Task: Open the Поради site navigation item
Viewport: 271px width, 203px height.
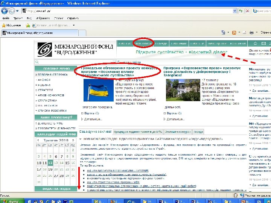Action: click(x=161, y=44)
